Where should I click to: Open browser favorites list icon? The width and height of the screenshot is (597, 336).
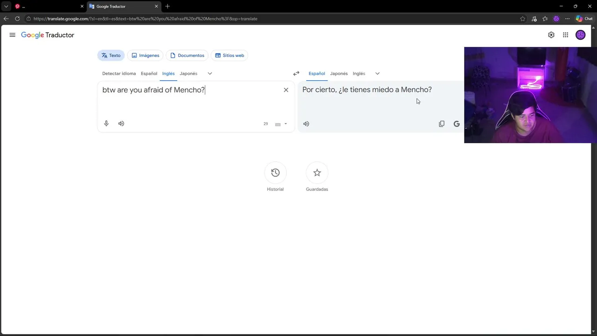click(x=545, y=19)
